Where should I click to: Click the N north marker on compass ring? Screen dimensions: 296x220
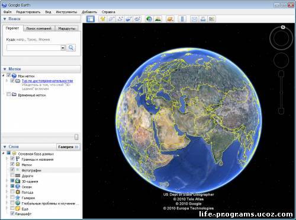[x=283, y=27]
